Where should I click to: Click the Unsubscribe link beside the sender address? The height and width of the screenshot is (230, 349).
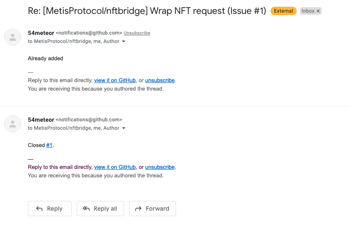[x=137, y=33]
